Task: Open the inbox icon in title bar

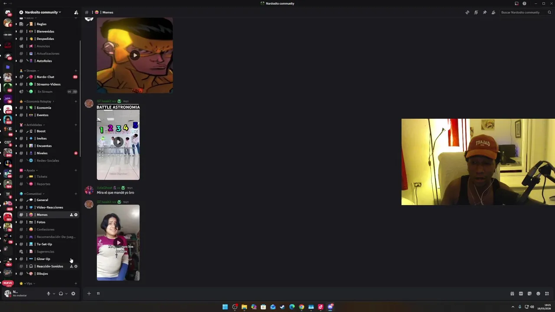Action: [x=516, y=3]
